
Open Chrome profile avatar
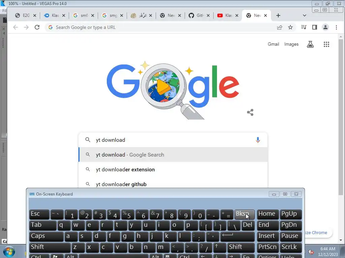[325, 27]
